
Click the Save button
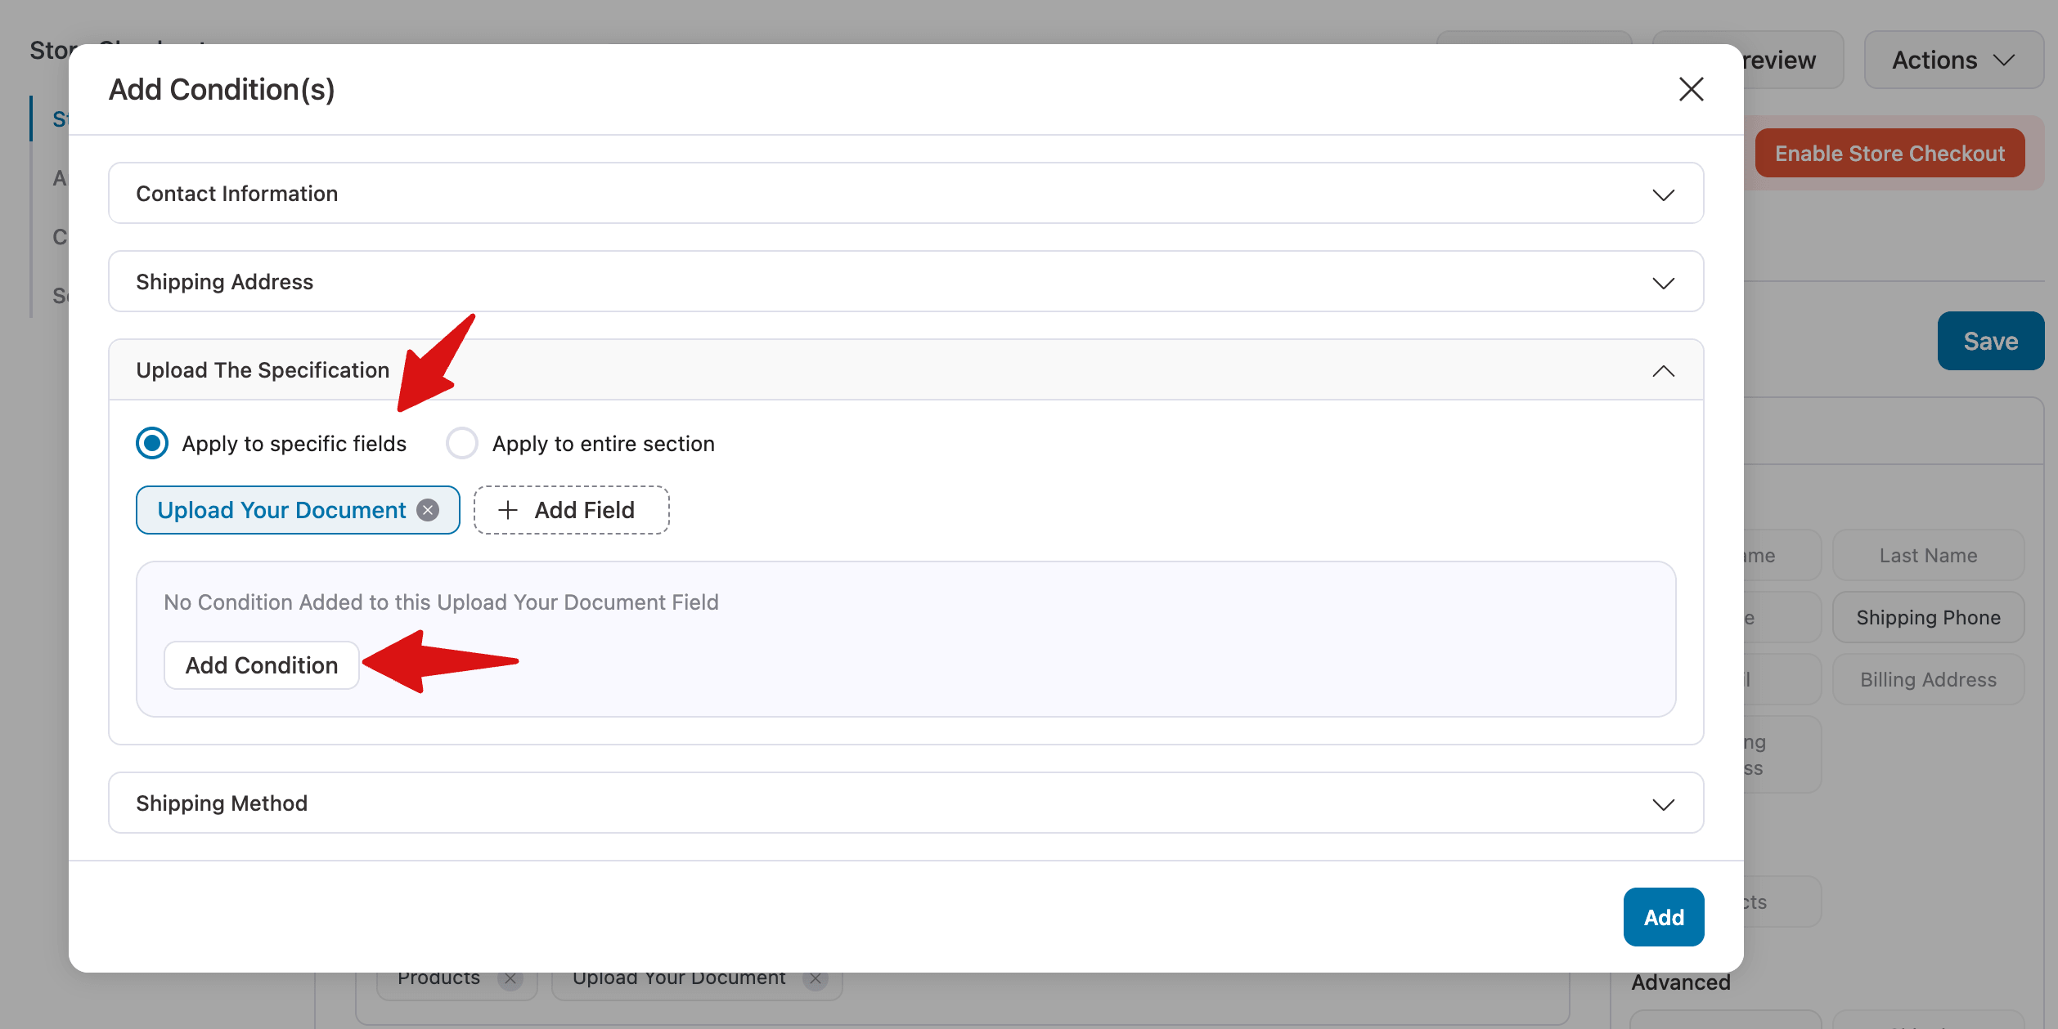point(1990,341)
